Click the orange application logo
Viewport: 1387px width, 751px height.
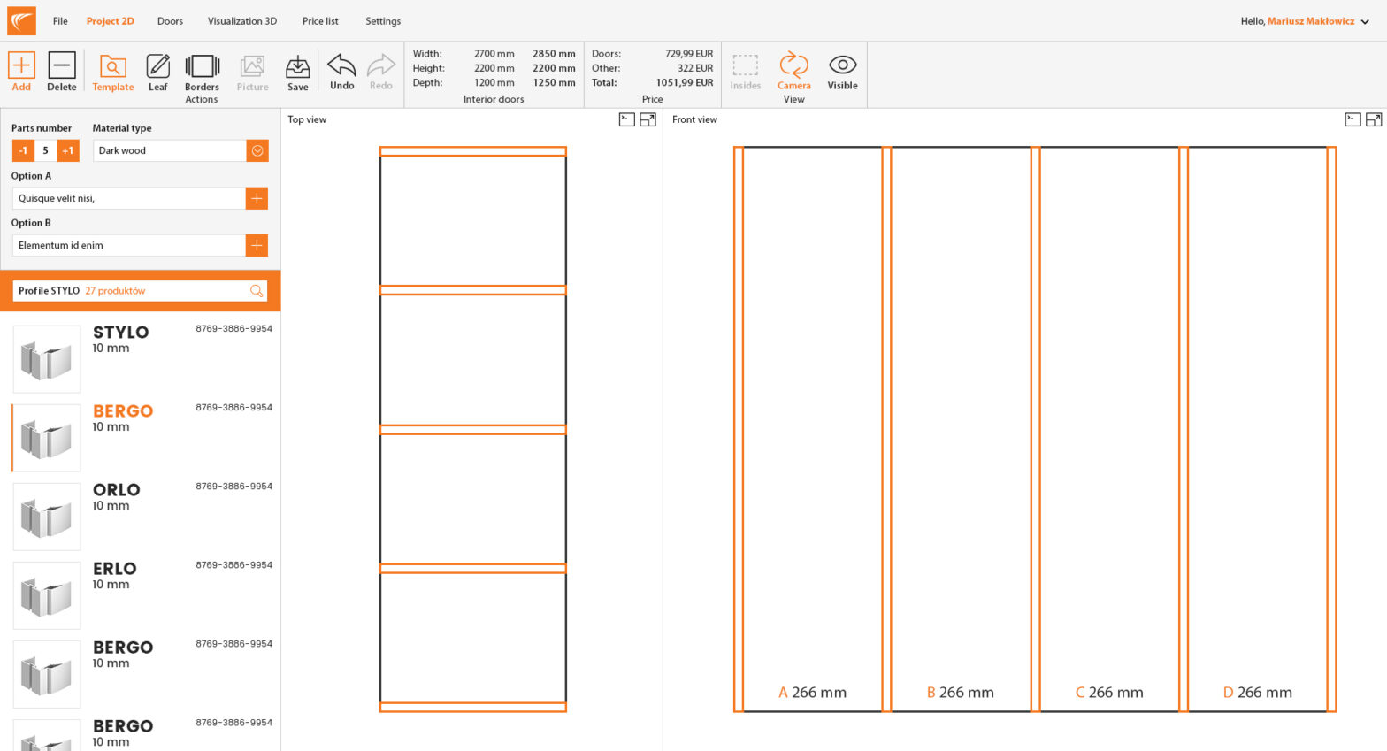point(22,20)
